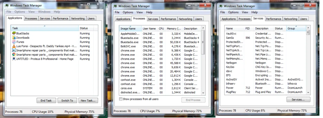323x118 pixels.
Task: Click the Services... button
Action: (298, 100)
